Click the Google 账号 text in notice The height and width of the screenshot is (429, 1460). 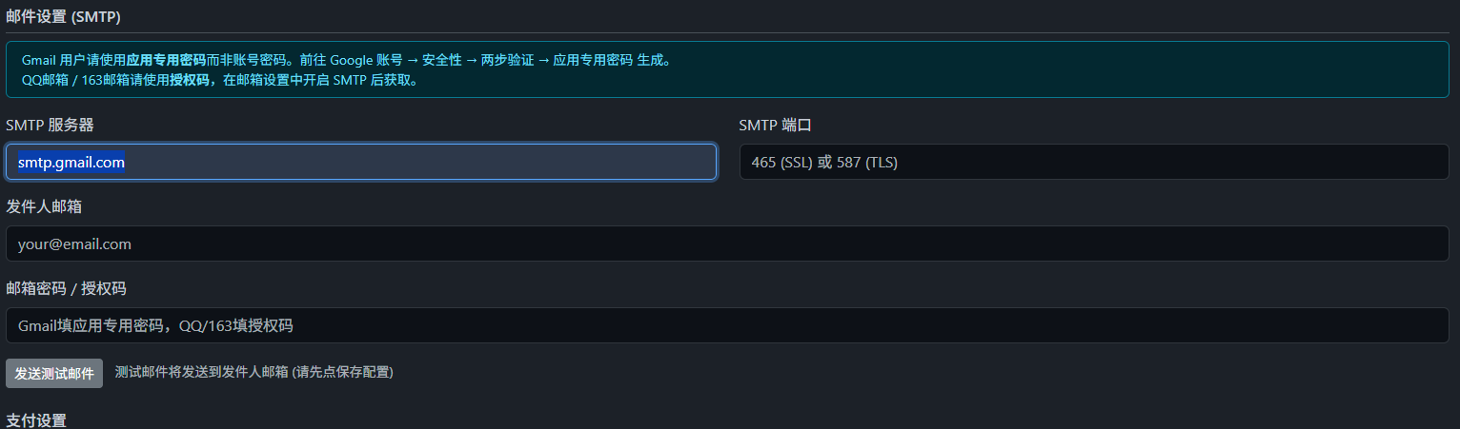click(x=366, y=60)
